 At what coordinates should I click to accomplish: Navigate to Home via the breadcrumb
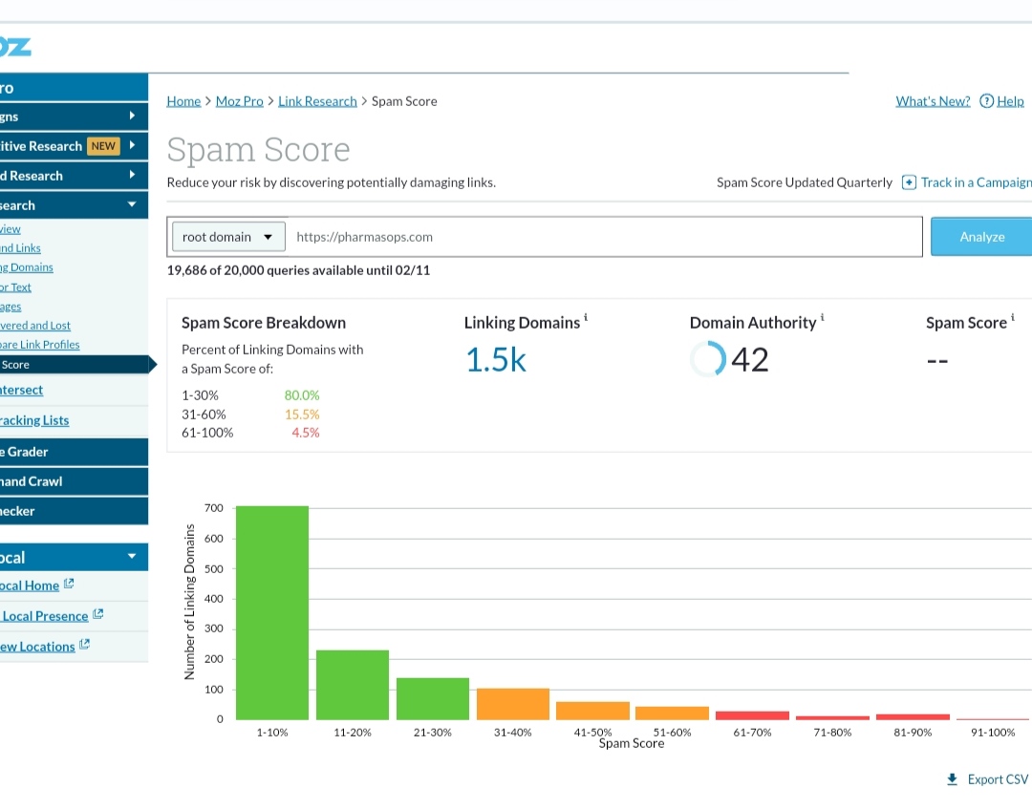coord(183,100)
